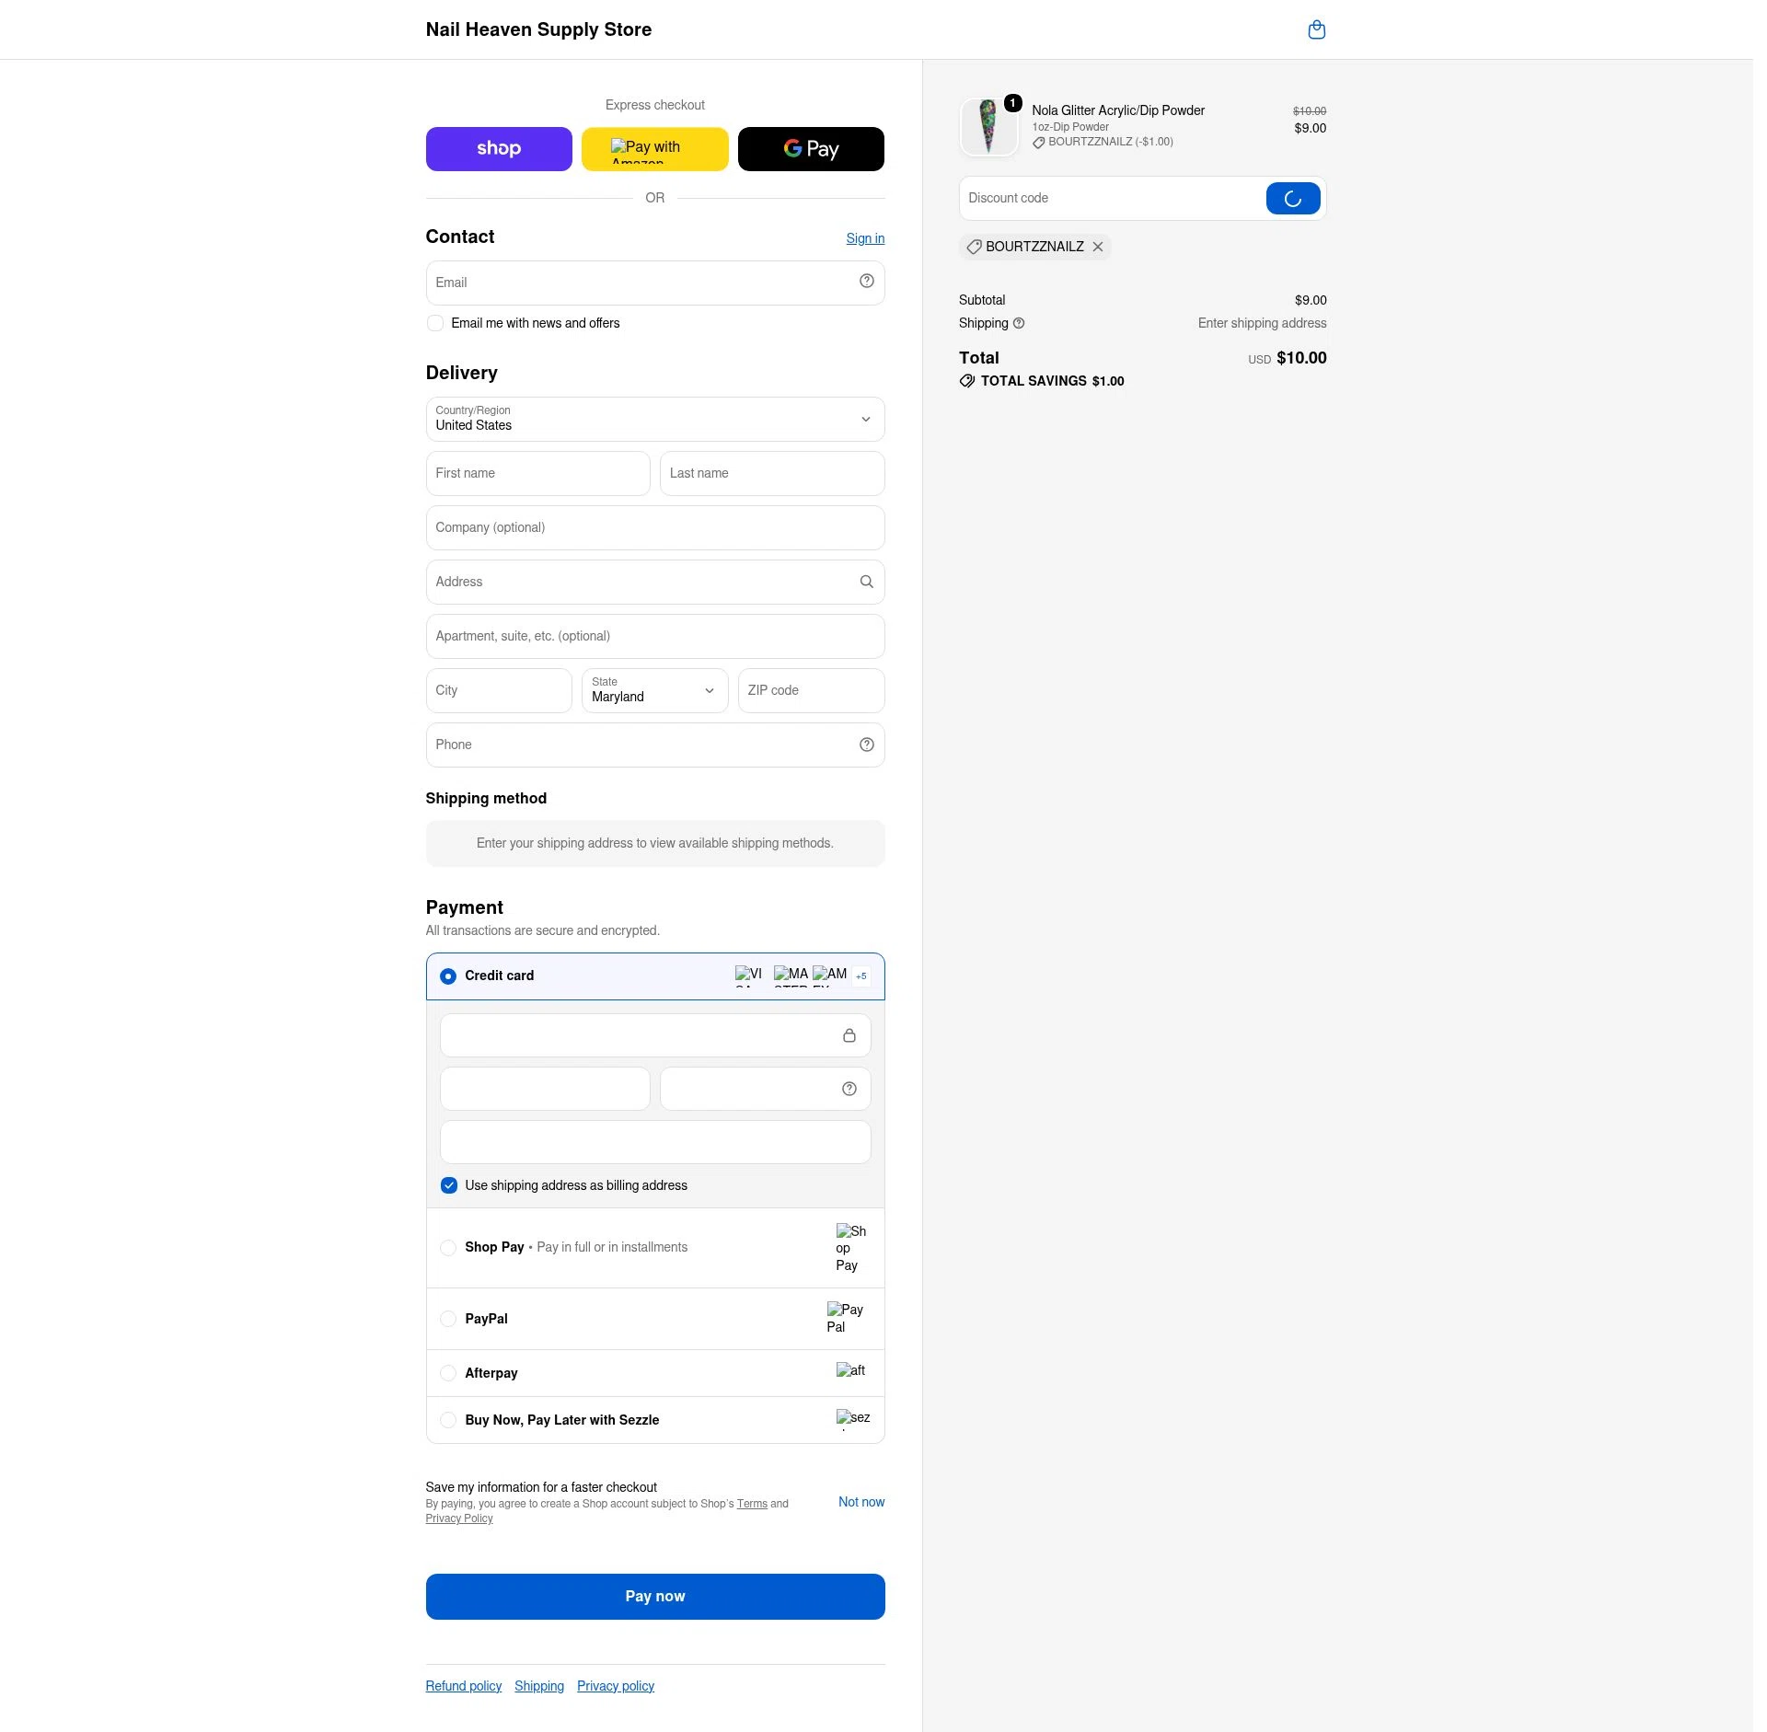The width and height of the screenshot is (1767, 1732).
Task: Click the discount apply loading button
Action: (1292, 198)
